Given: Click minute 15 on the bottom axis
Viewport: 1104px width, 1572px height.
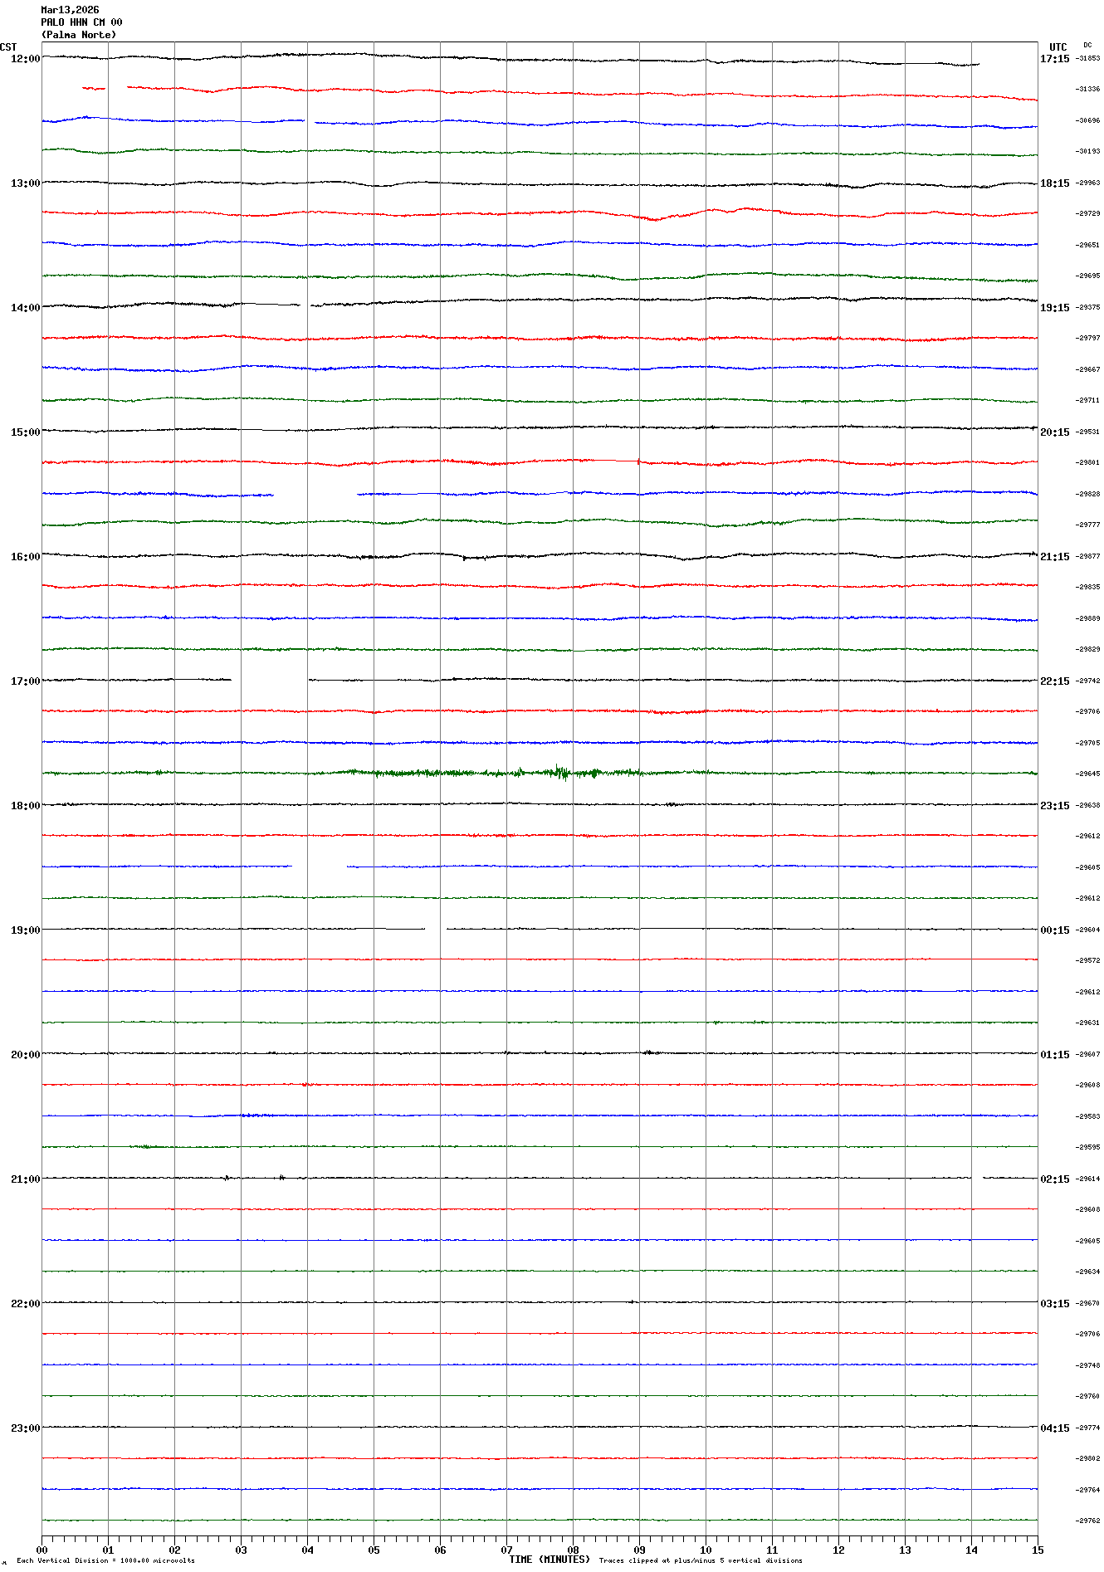Looking at the screenshot, I should click(x=1037, y=1550).
